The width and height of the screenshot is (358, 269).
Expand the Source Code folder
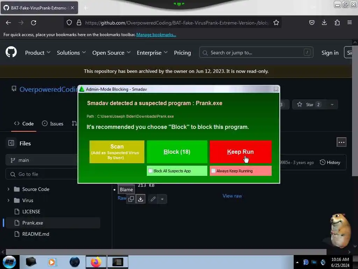pyautogui.click(x=8, y=189)
